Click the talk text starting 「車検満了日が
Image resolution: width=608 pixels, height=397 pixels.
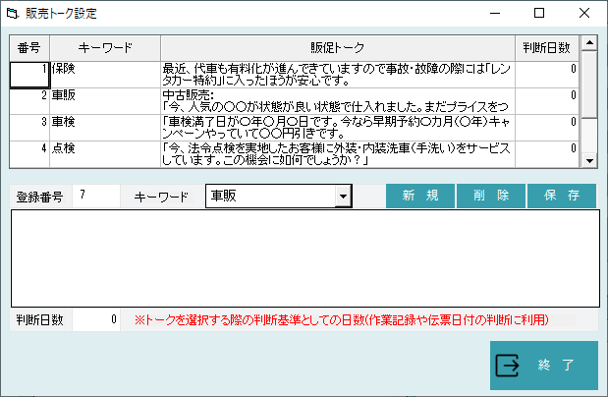[338, 128]
